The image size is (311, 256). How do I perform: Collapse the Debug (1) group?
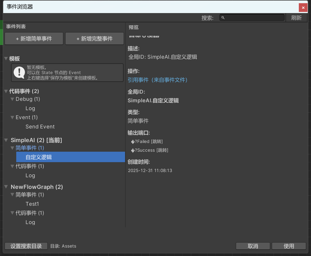12,99
